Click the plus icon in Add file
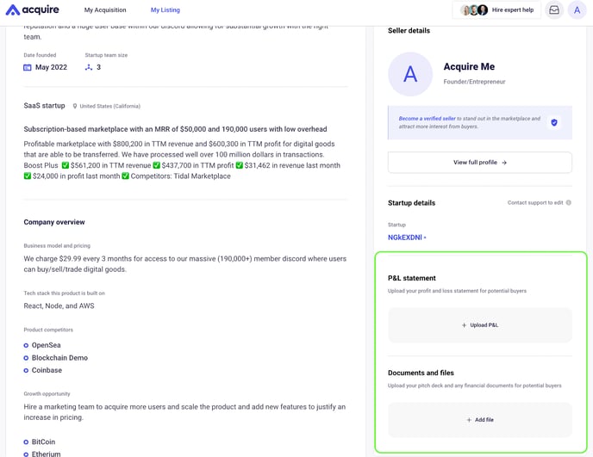Image resolution: width=593 pixels, height=457 pixels. (x=469, y=420)
